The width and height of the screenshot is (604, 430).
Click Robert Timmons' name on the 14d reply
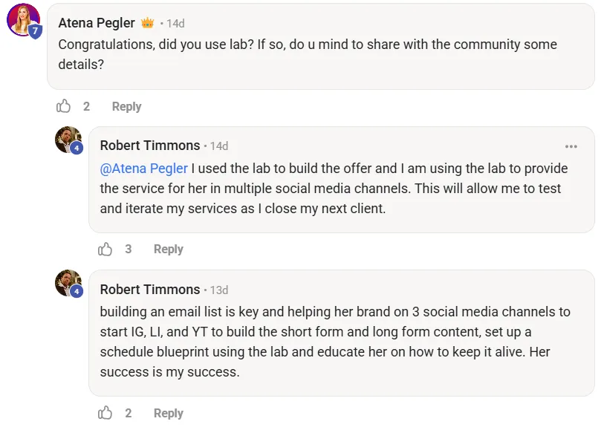[150, 146]
